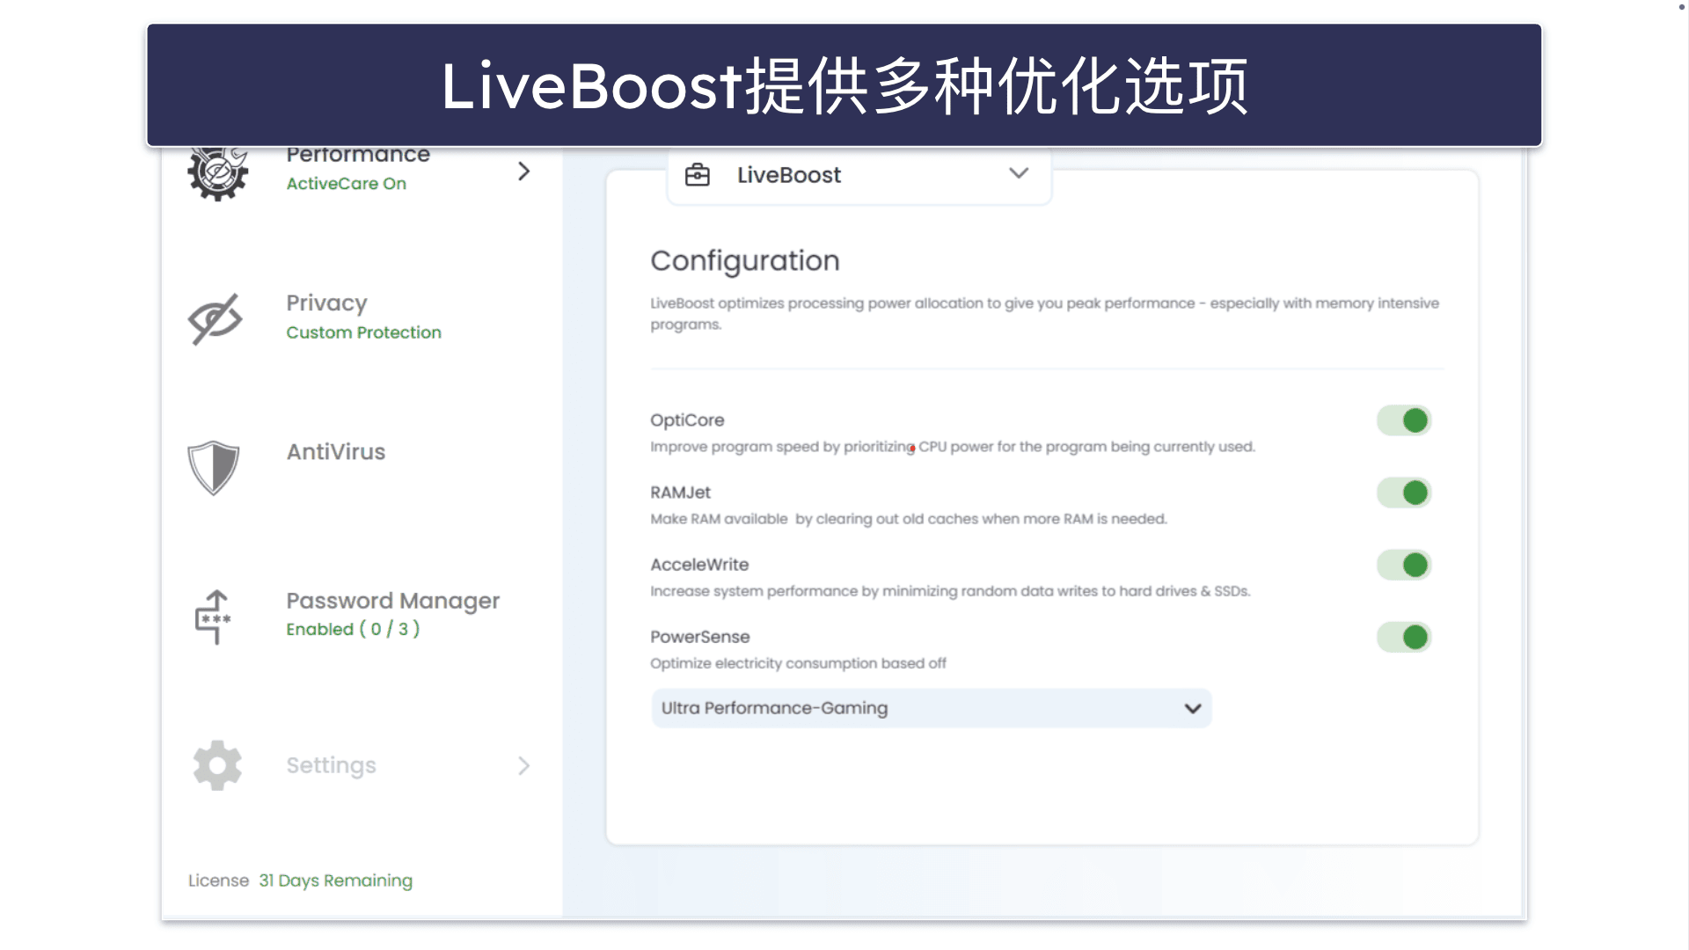Click the ActiveCare On status text
This screenshot has width=1689, height=950.
click(346, 184)
